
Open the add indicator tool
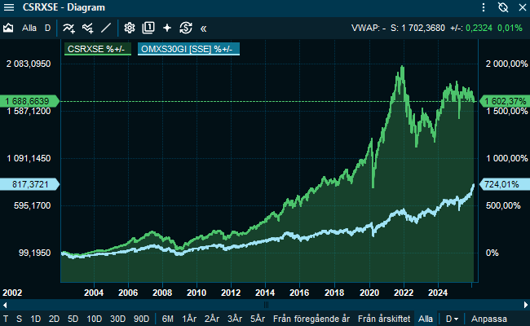[68, 28]
